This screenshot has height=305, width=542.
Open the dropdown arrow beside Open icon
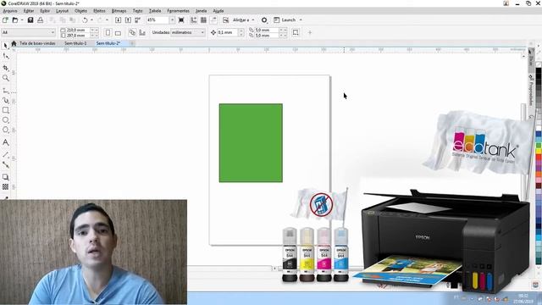click(x=22, y=20)
